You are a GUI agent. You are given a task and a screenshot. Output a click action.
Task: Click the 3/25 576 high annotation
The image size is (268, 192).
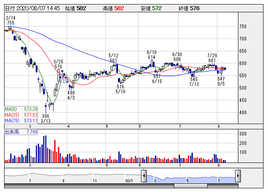click(x=58, y=64)
